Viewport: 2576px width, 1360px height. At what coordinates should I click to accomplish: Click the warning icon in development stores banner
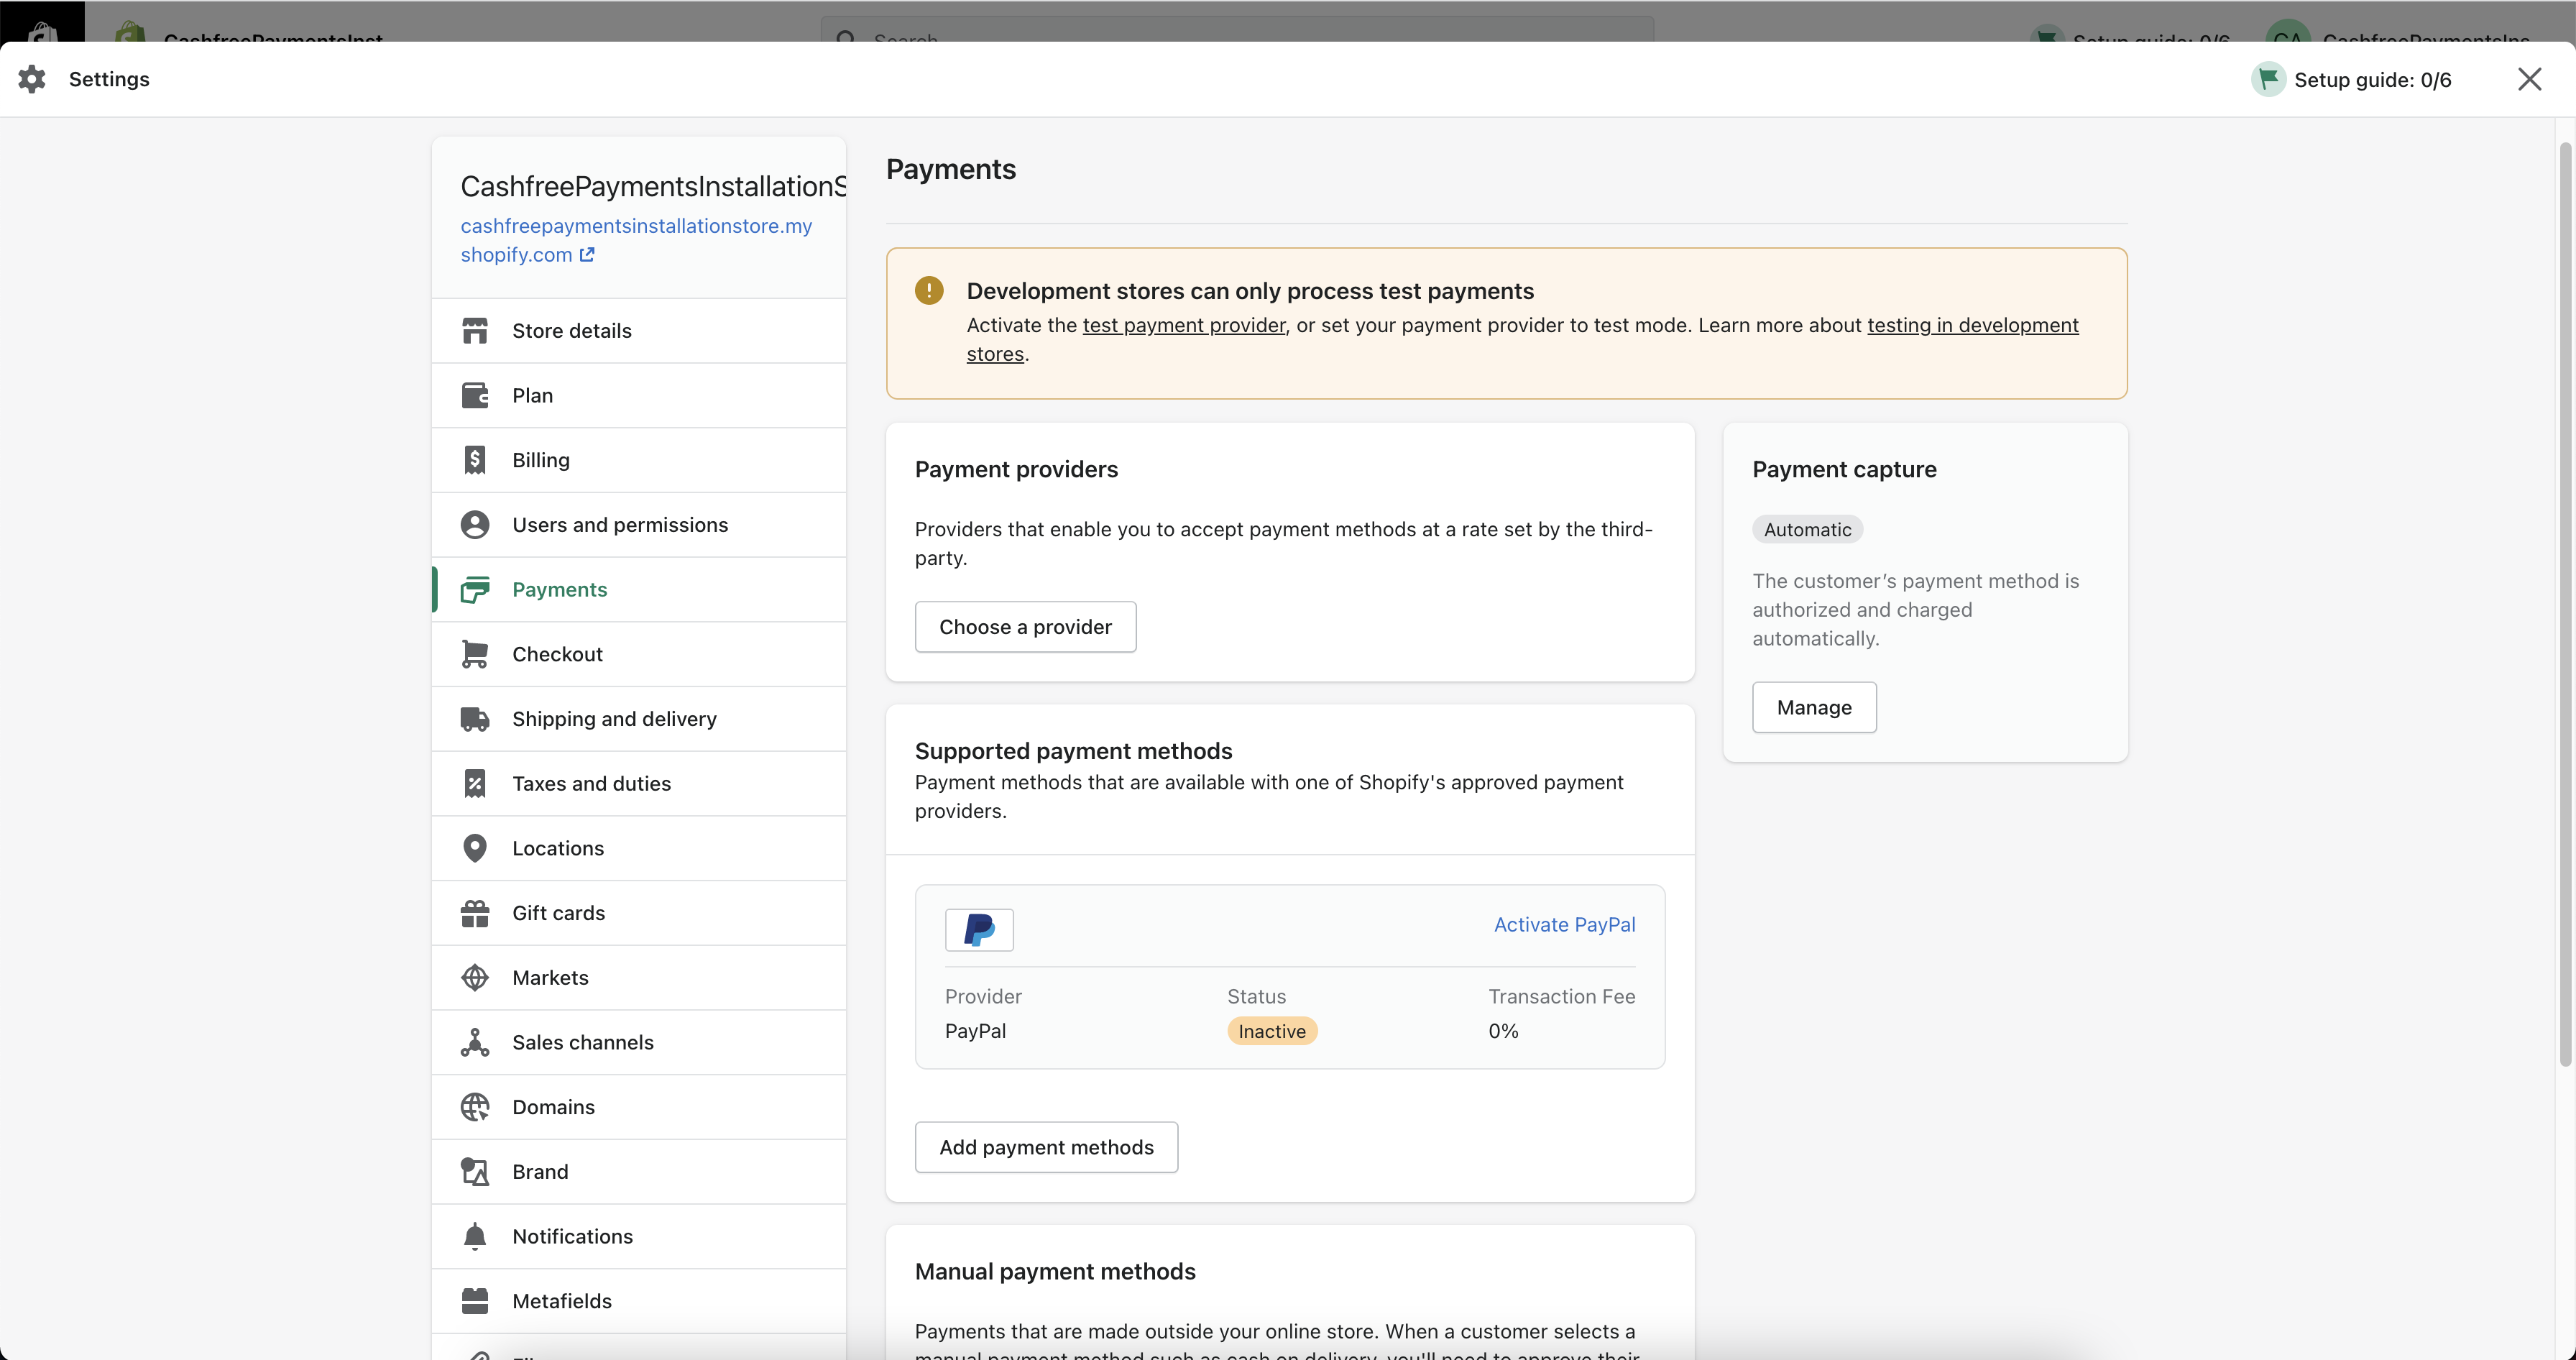(929, 291)
